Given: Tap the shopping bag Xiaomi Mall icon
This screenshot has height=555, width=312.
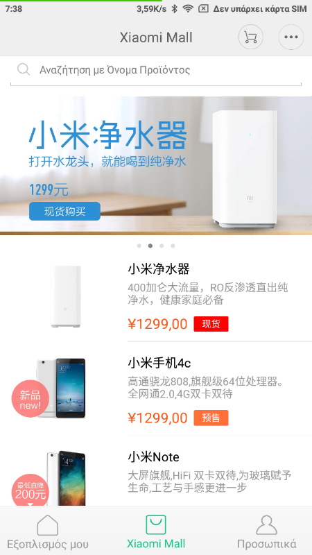Looking at the screenshot, I should click(156, 525).
